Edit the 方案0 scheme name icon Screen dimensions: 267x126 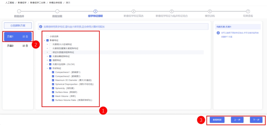(24, 46)
